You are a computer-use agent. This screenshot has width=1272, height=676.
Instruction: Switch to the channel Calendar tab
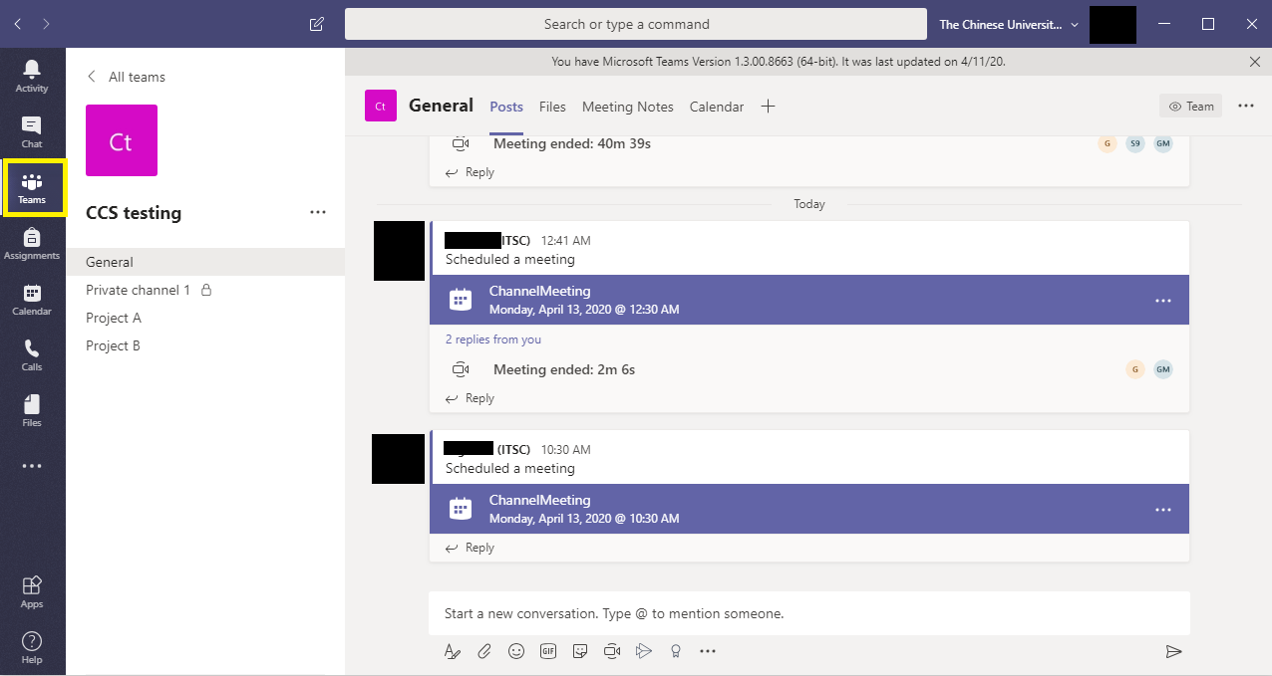tap(717, 107)
